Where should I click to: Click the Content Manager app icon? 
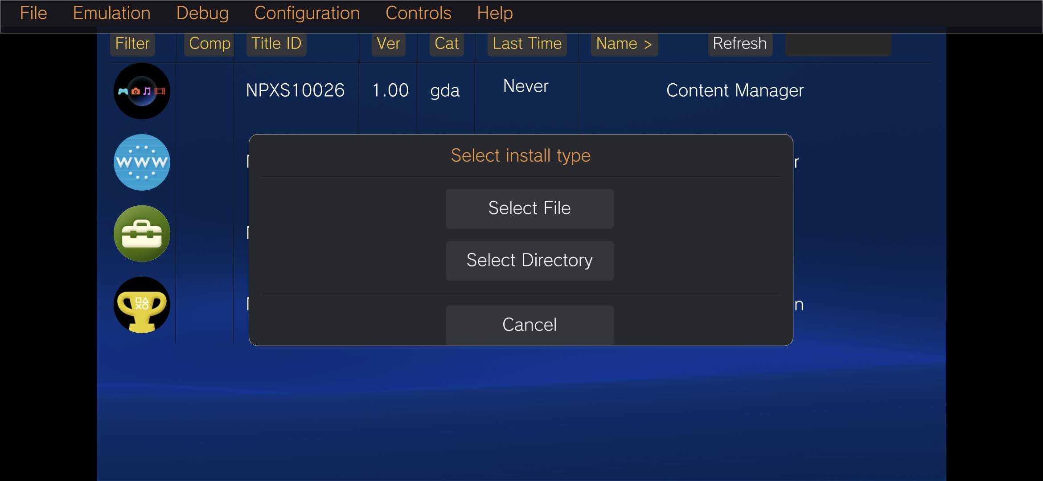point(142,91)
